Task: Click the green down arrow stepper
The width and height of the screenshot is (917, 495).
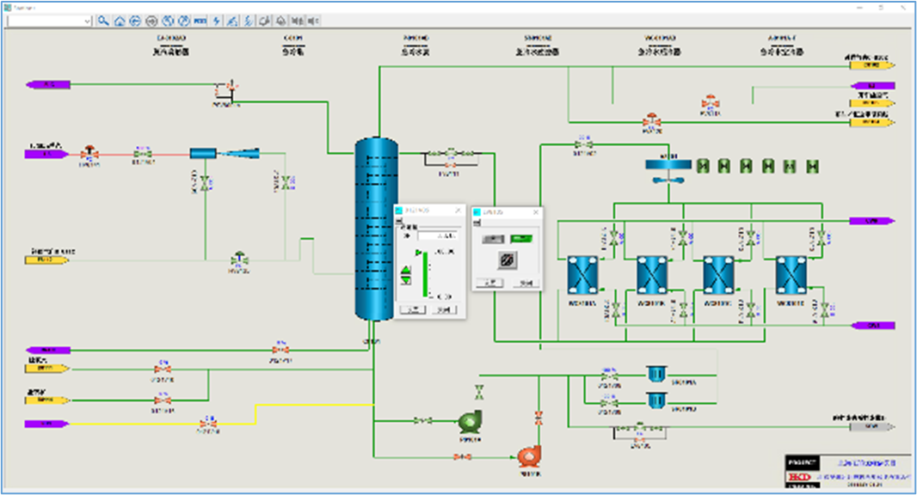Action: pos(407,282)
